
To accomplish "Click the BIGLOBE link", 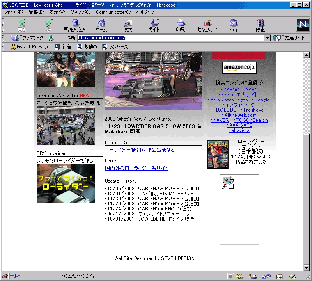I will [225, 110].
